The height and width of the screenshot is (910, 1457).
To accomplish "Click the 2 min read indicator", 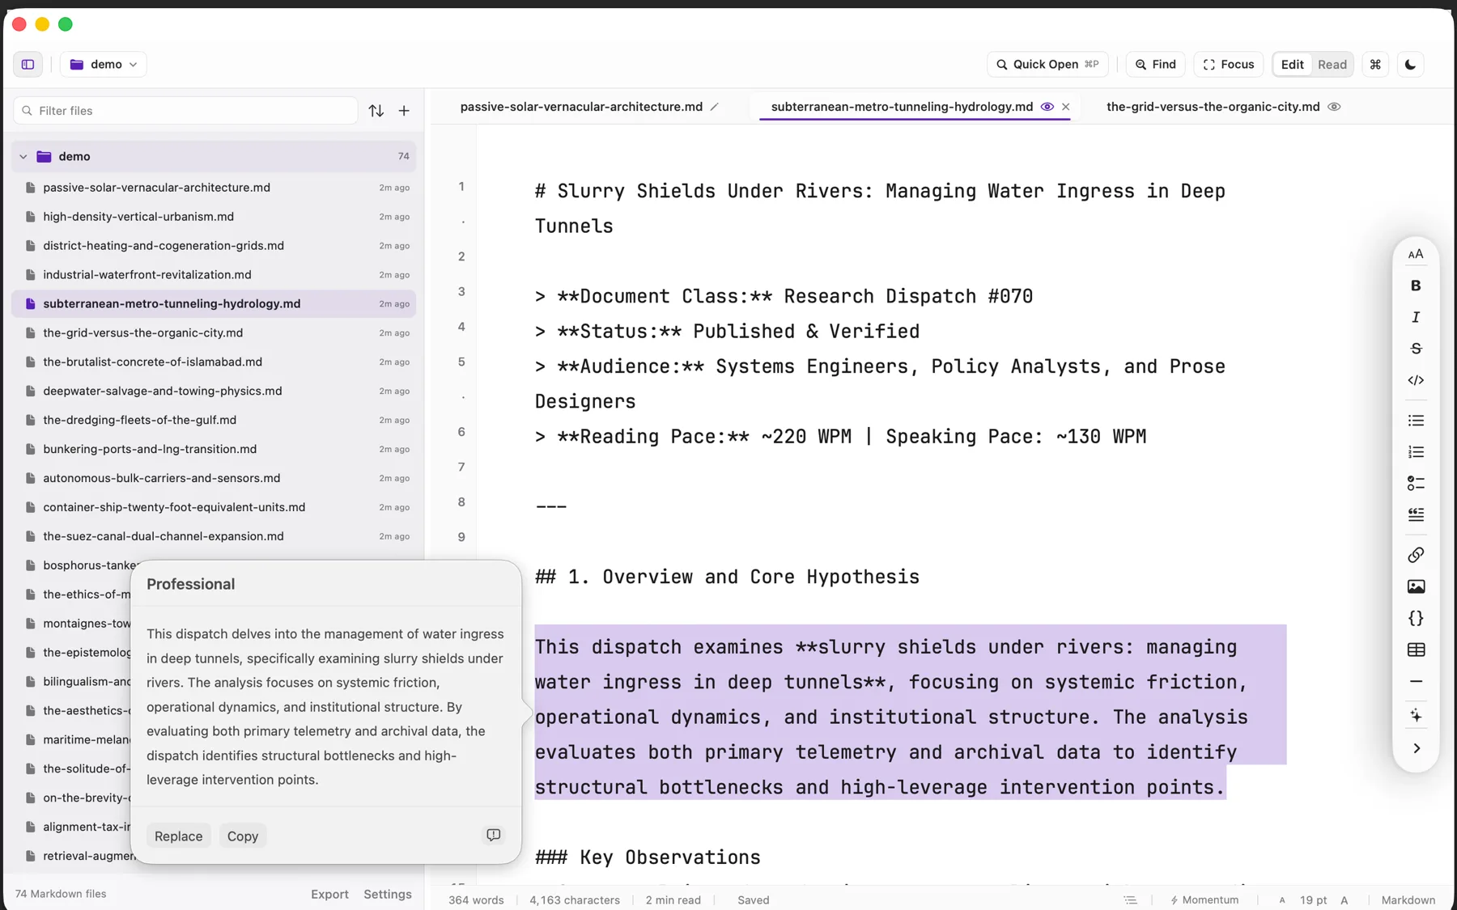I will click(673, 899).
